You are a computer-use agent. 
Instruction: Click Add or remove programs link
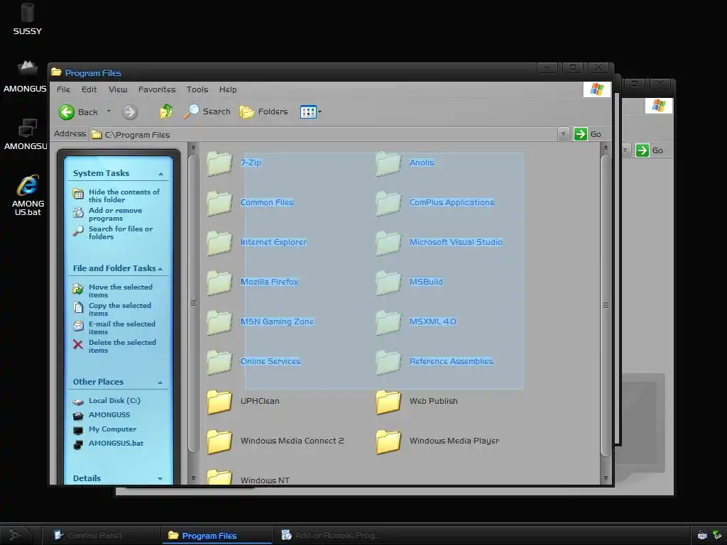(116, 214)
